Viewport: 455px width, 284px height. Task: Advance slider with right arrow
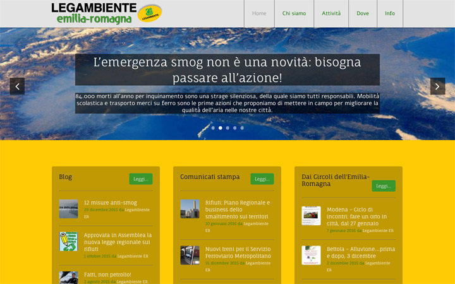[x=437, y=86]
